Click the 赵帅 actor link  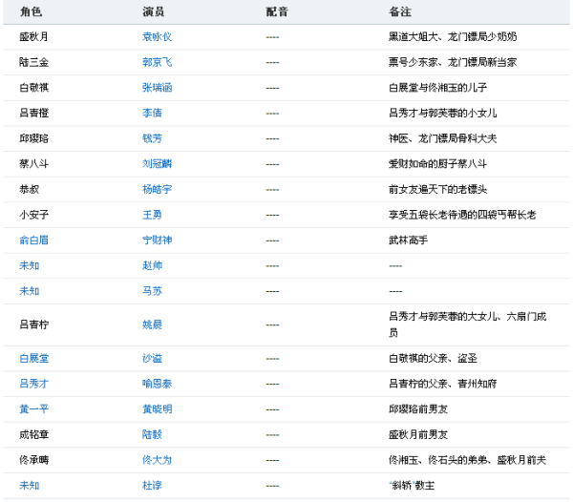point(152,265)
